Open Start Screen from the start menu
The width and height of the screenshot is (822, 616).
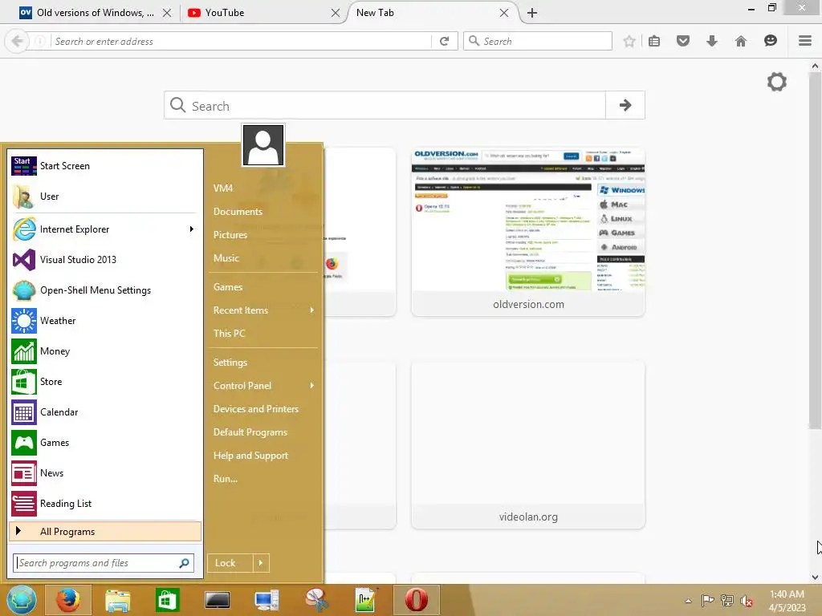[105, 166]
